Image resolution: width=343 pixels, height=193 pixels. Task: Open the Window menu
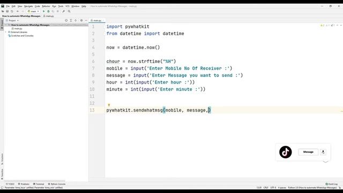pos(76,6)
